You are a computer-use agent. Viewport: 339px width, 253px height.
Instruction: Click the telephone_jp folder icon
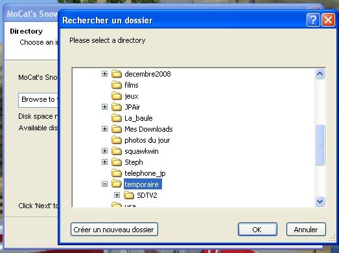point(117,173)
